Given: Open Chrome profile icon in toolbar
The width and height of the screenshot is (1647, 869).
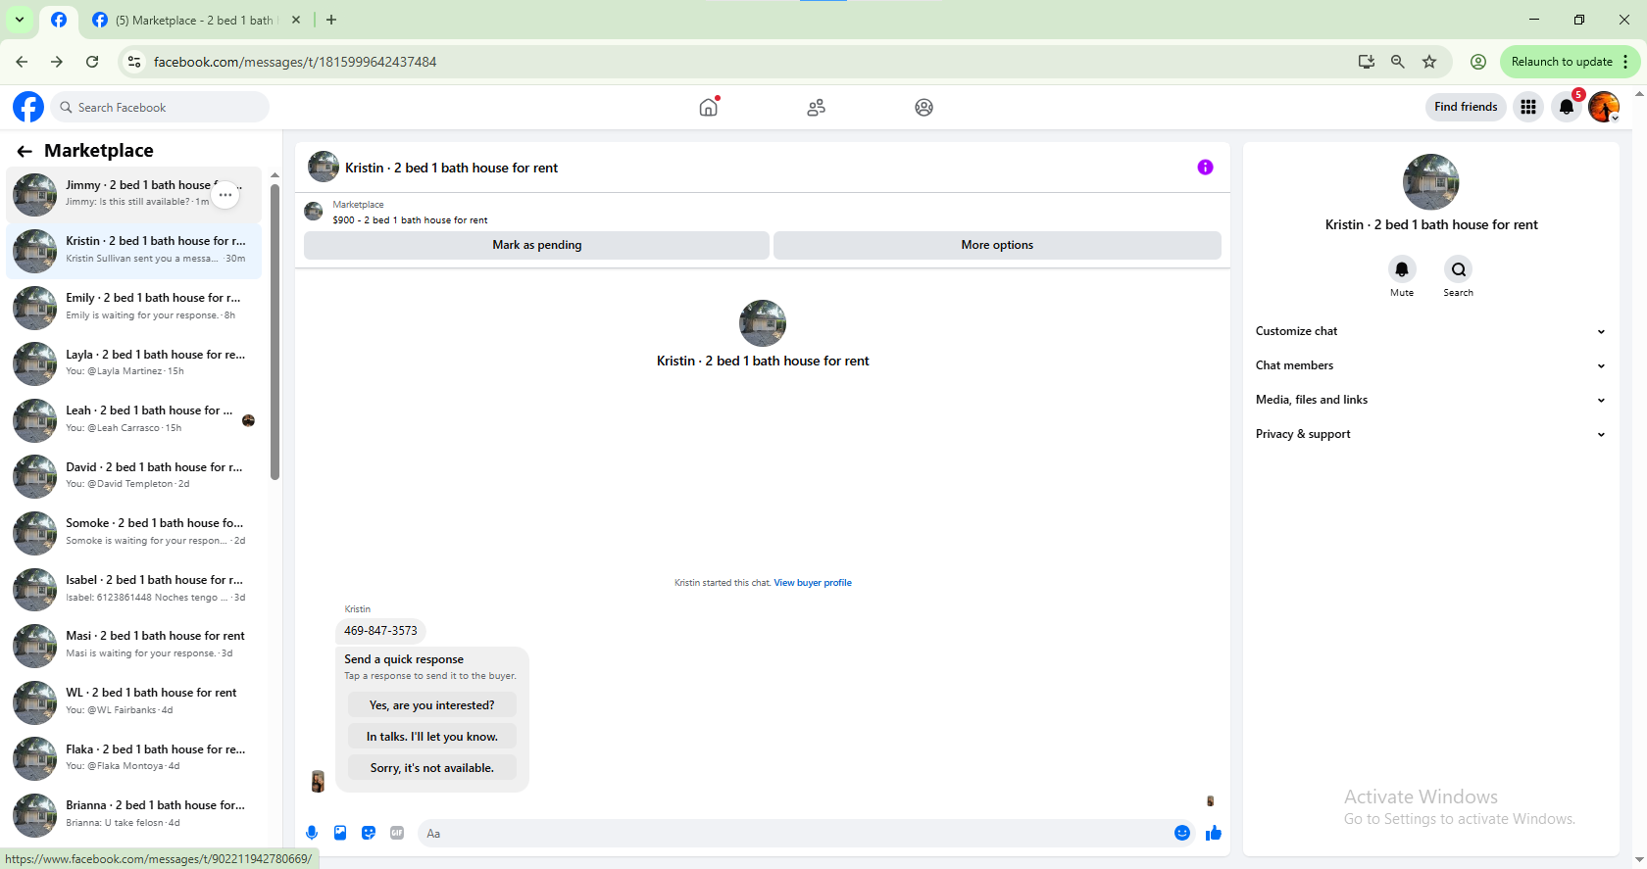Looking at the screenshot, I should coord(1478,62).
